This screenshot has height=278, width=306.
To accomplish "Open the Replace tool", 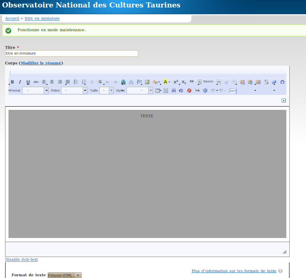I will point(181,91).
